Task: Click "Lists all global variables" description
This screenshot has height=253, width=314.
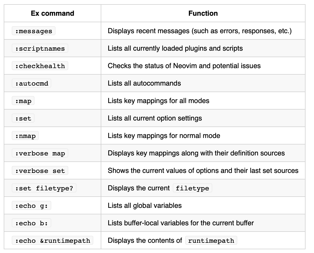Action: tap(145, 205)
